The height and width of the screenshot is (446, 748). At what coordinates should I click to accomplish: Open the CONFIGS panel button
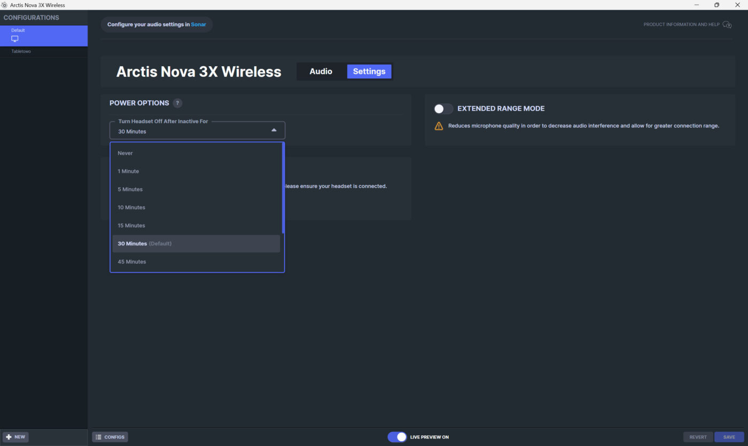[x=110, y=437]
